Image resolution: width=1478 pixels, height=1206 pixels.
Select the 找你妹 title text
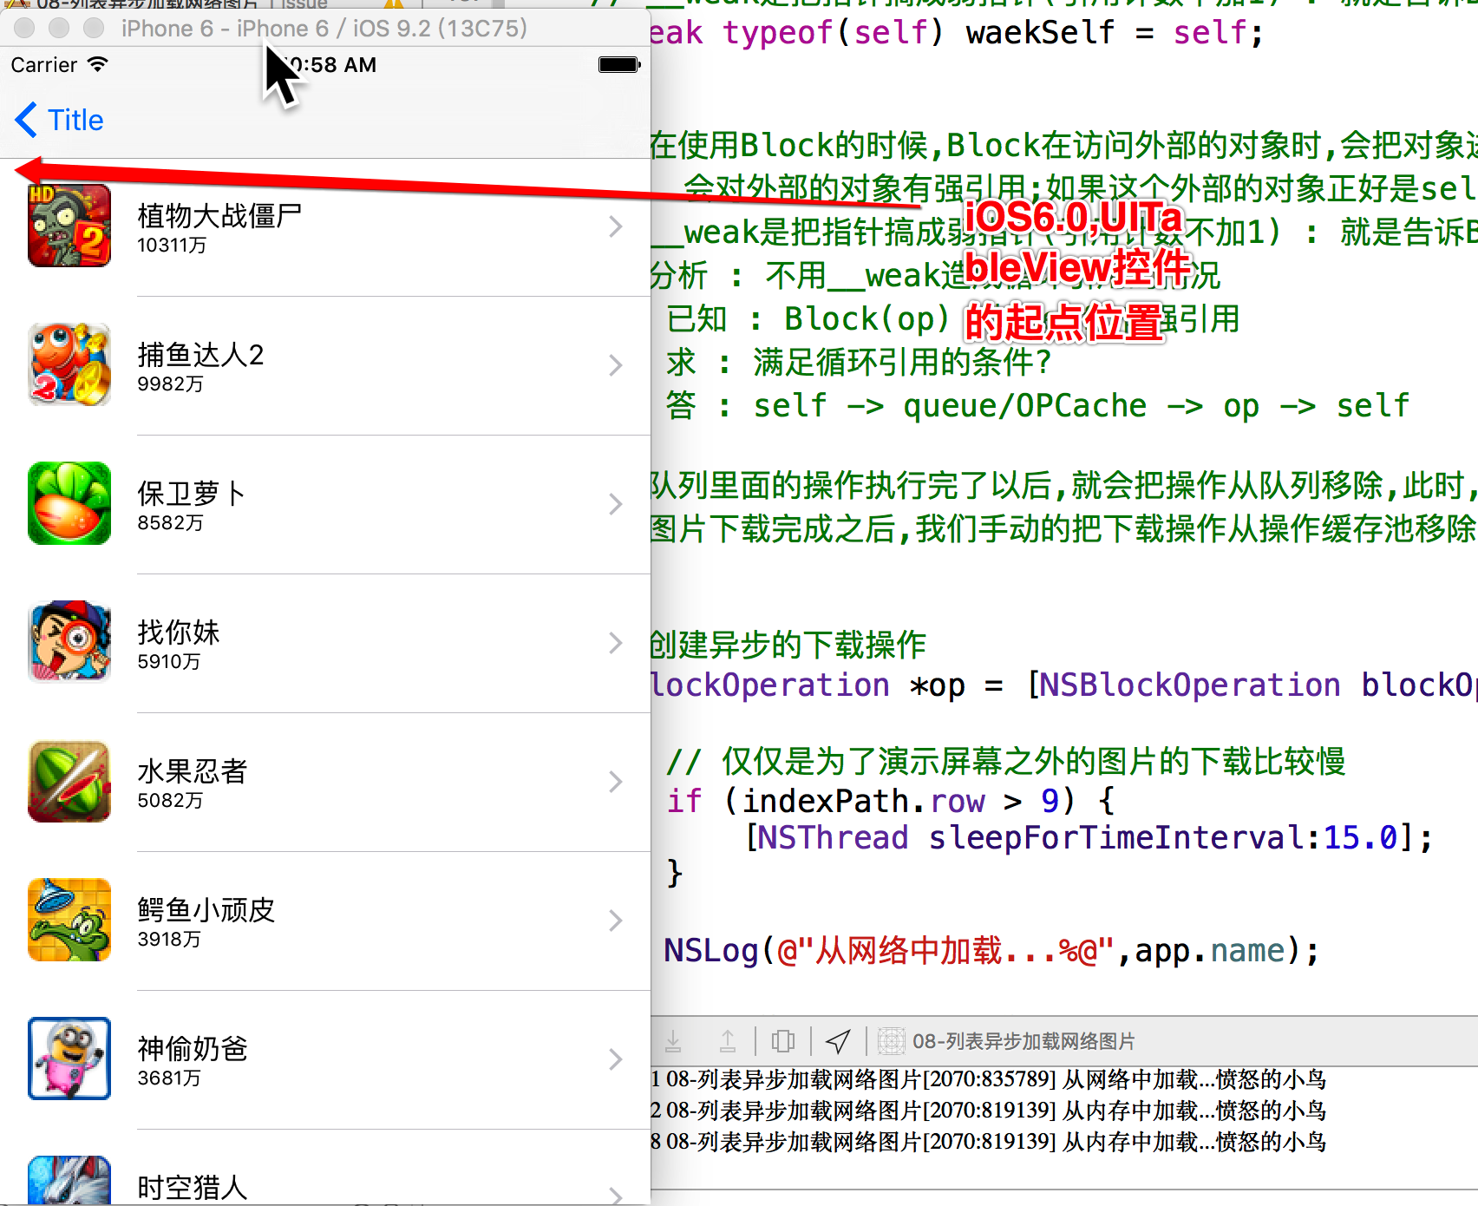point(179,632)
